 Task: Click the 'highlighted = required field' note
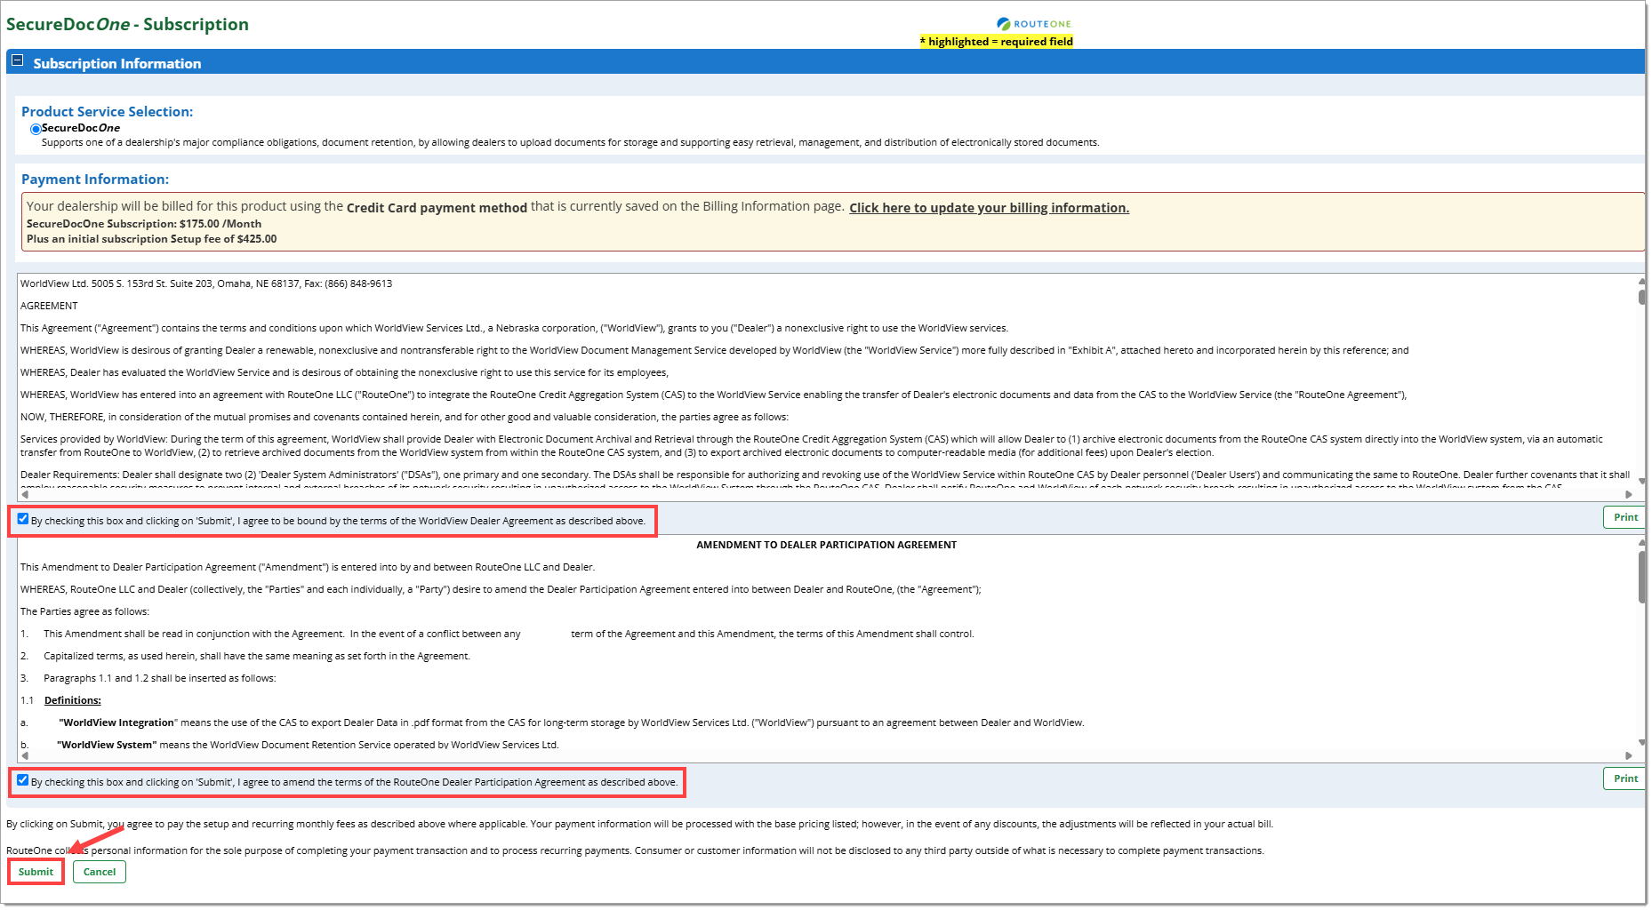coord(997,42)
